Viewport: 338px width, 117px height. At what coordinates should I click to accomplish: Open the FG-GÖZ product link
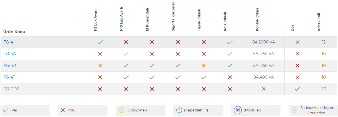(11, 89)
